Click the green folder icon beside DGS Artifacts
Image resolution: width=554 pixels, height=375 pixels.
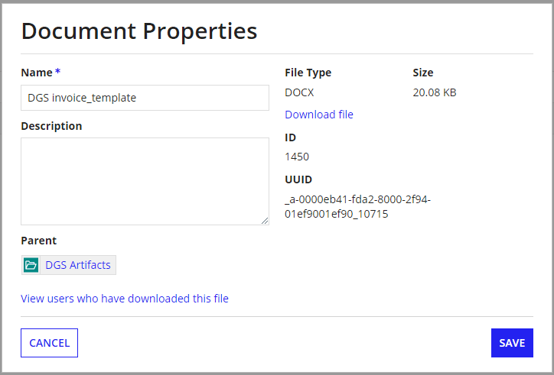(31, 265)
